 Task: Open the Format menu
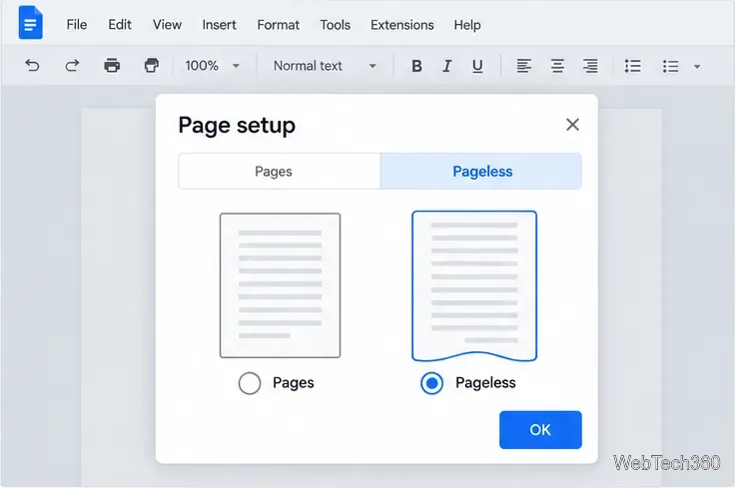click(279, 24)
